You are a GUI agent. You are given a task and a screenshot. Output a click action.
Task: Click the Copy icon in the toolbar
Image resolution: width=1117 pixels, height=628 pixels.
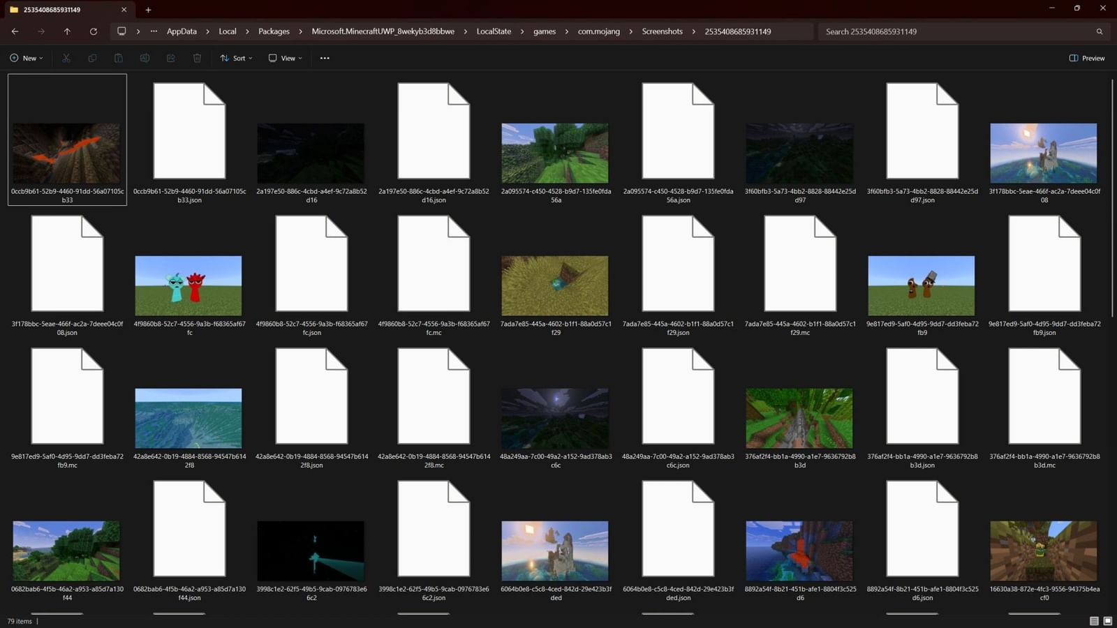[x=92, y=58]
